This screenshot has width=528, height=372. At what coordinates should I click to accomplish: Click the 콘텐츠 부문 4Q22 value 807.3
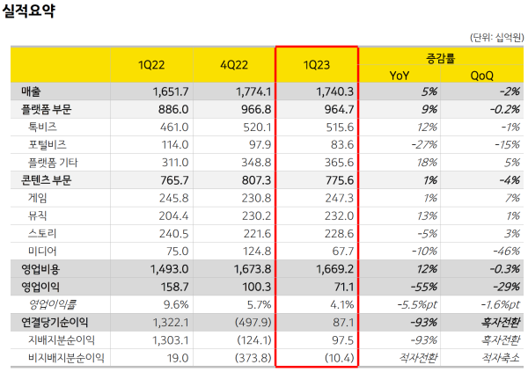coord(256,180)
